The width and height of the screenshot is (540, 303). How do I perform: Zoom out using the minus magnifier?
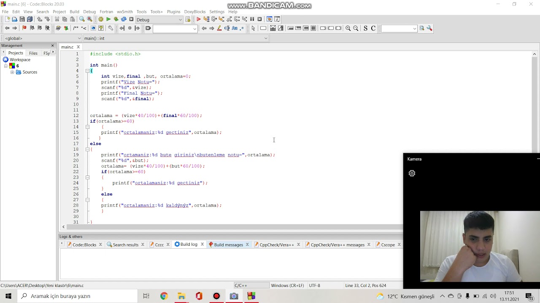tap(356, 28)
